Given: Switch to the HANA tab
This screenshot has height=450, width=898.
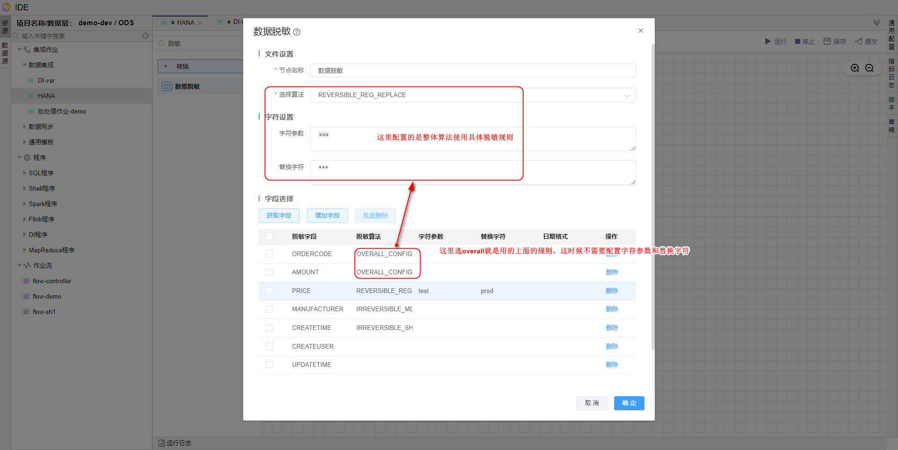Looking at the screenshot, I should click(x=185, y=22).
